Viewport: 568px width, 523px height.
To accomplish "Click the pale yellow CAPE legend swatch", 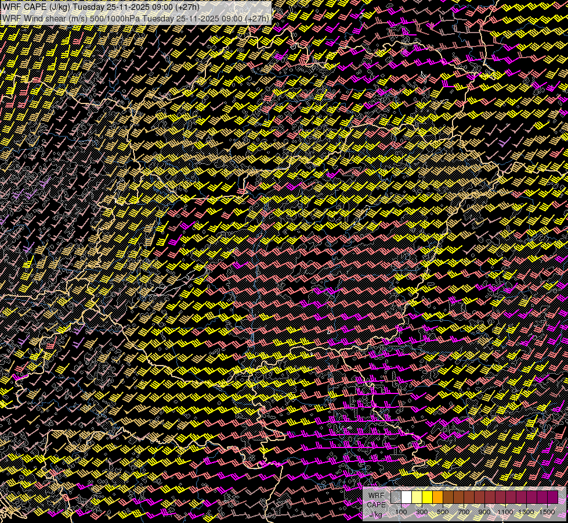I will point(417,497).
